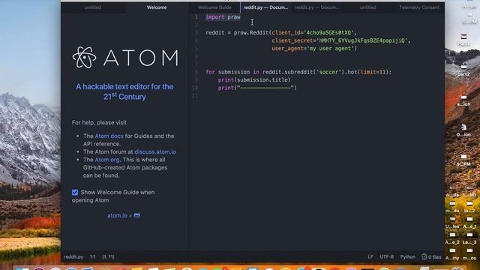Click line number 11 in gutter
Image resolution: width=480 pixels, height=270 pixels.
(195, 96)
